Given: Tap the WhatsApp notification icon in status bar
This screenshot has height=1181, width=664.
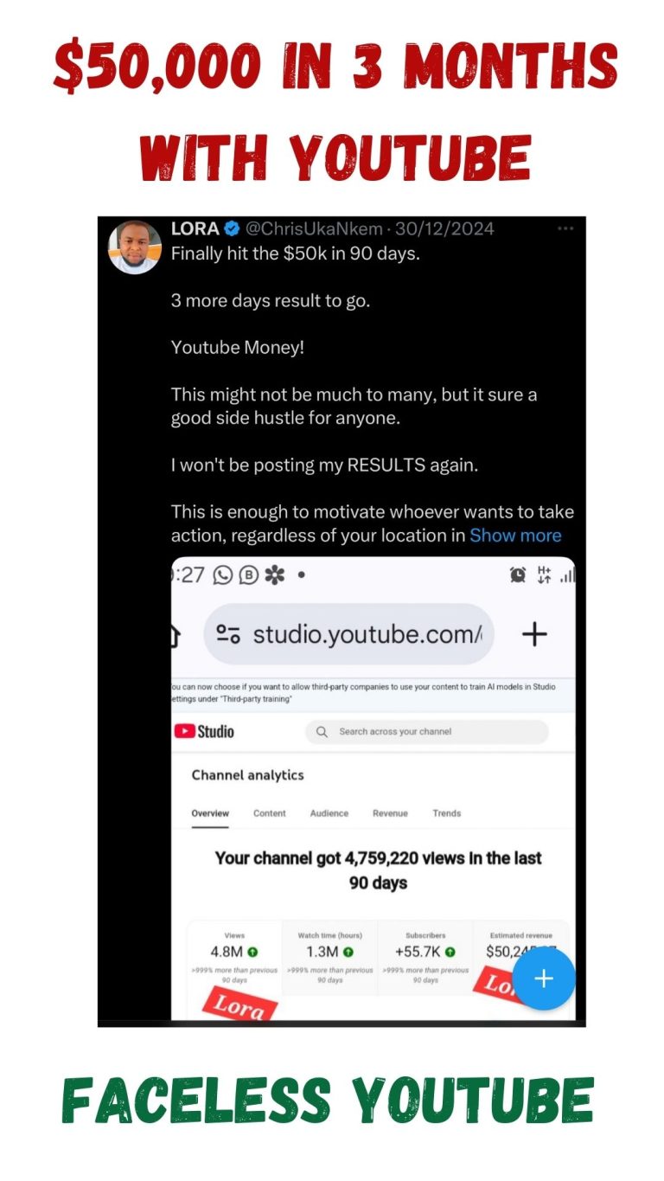Looking at the screenshot, I should coord(222,575).
